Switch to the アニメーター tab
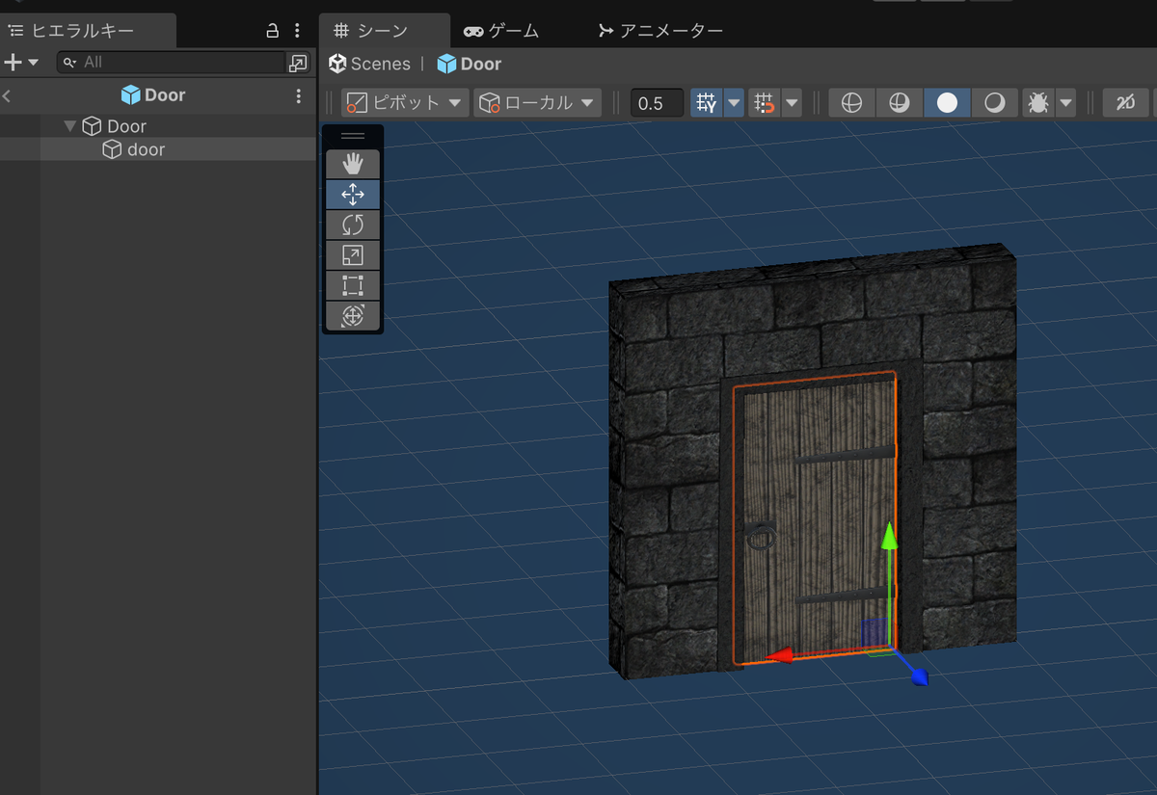The image size is (1157, 795). coord(660,31)
